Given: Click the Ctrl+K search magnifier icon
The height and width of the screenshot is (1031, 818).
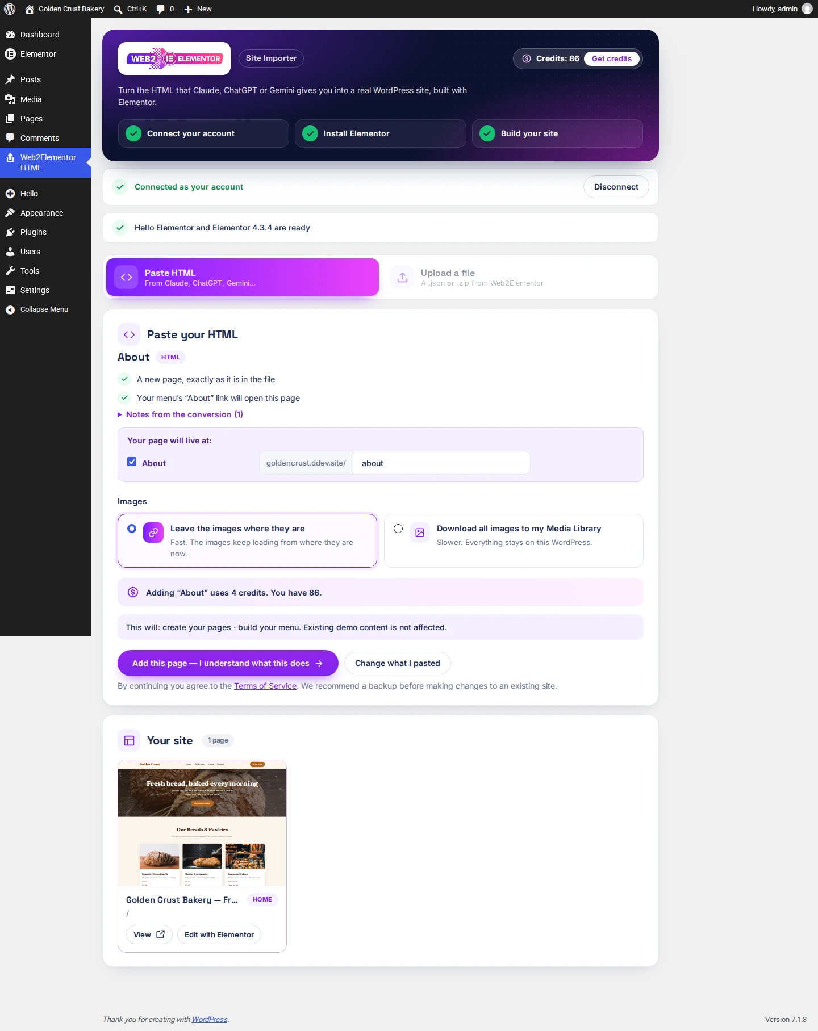Looking at the screenshot, I should pos(118,9).
